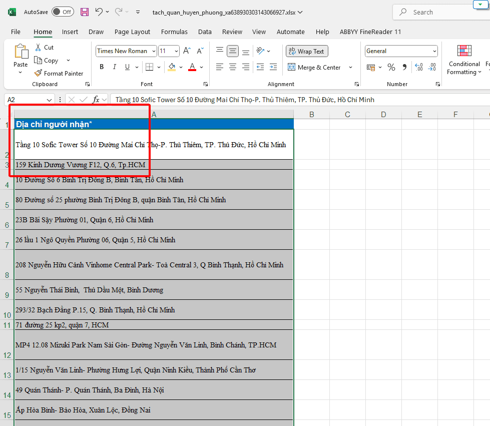Click the Paste clipboard icon
The image size is (490, 426).
tap(21, 52)
